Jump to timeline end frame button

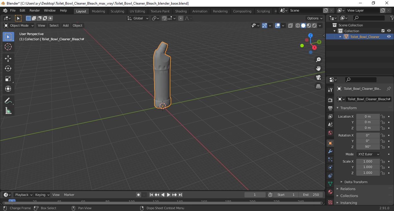tap(180, 195)
